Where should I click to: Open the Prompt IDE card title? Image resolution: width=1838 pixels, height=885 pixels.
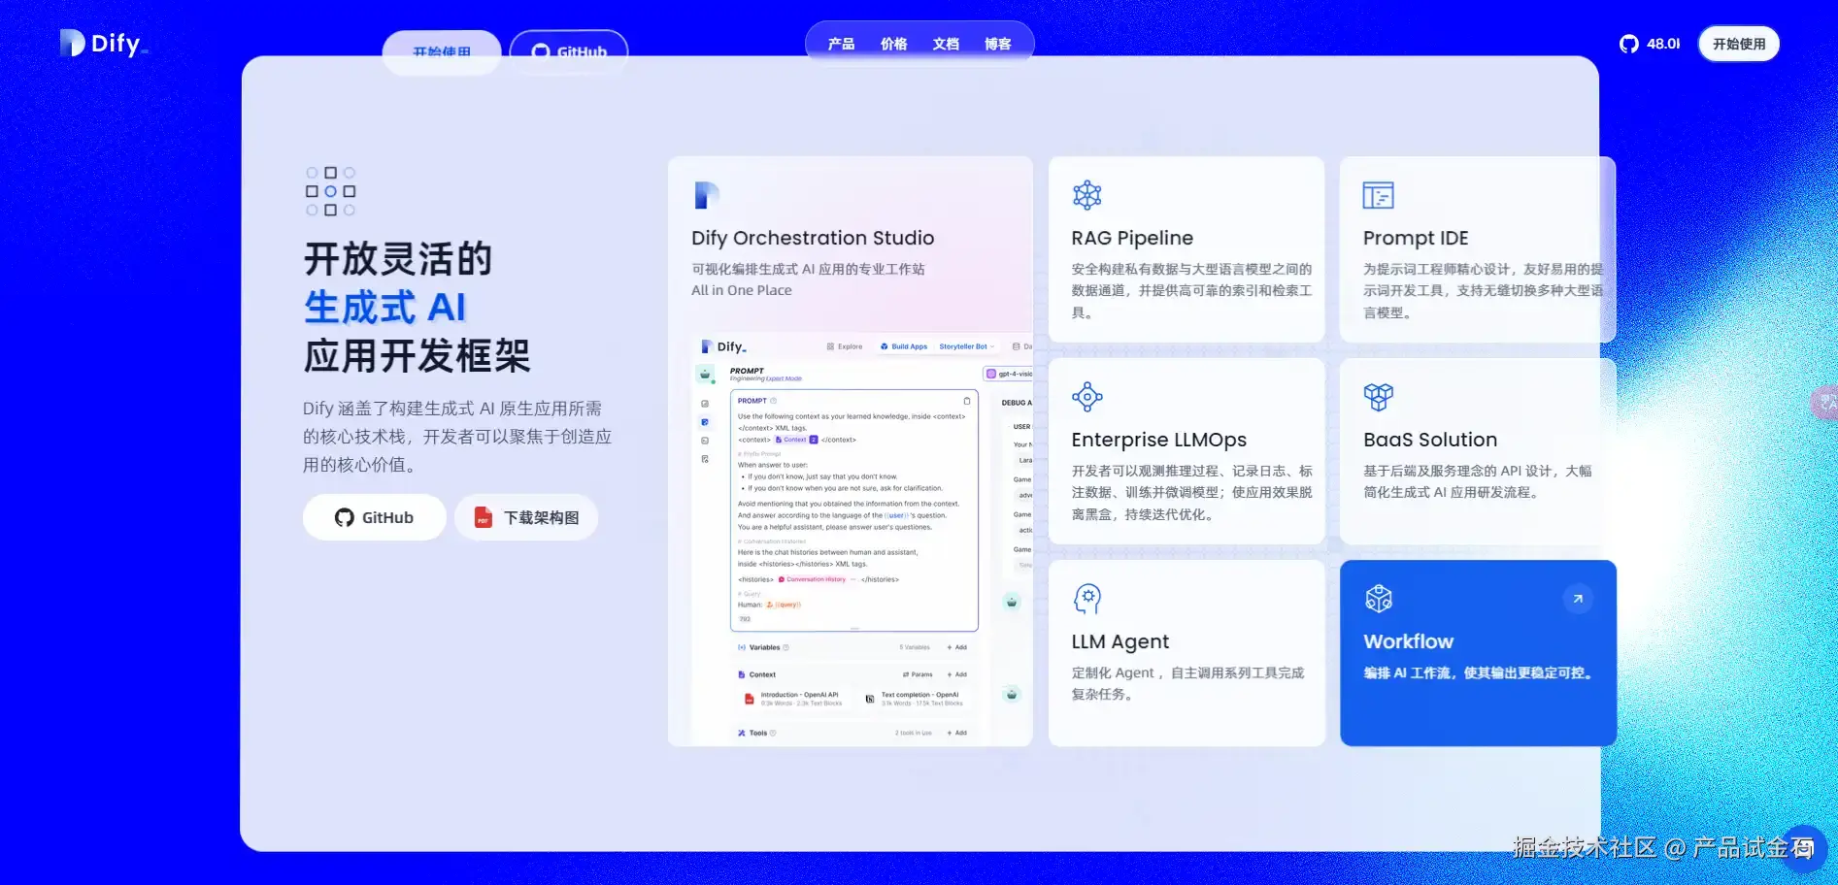pyautogui.click(x=1416, y=238)
